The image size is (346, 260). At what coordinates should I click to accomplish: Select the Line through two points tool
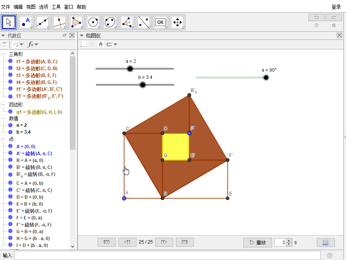tap(43, 22)
